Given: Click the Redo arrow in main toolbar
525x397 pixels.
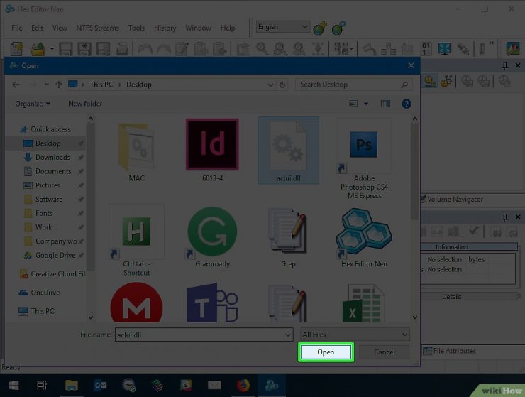Looking at the screenshot, I should pos(164,49).
